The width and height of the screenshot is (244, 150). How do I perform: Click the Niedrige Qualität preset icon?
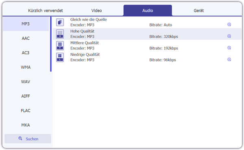[x=60, y=57]
